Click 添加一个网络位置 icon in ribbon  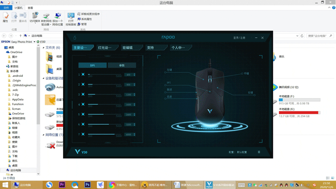pyautogui.click(x=58, y=19)
